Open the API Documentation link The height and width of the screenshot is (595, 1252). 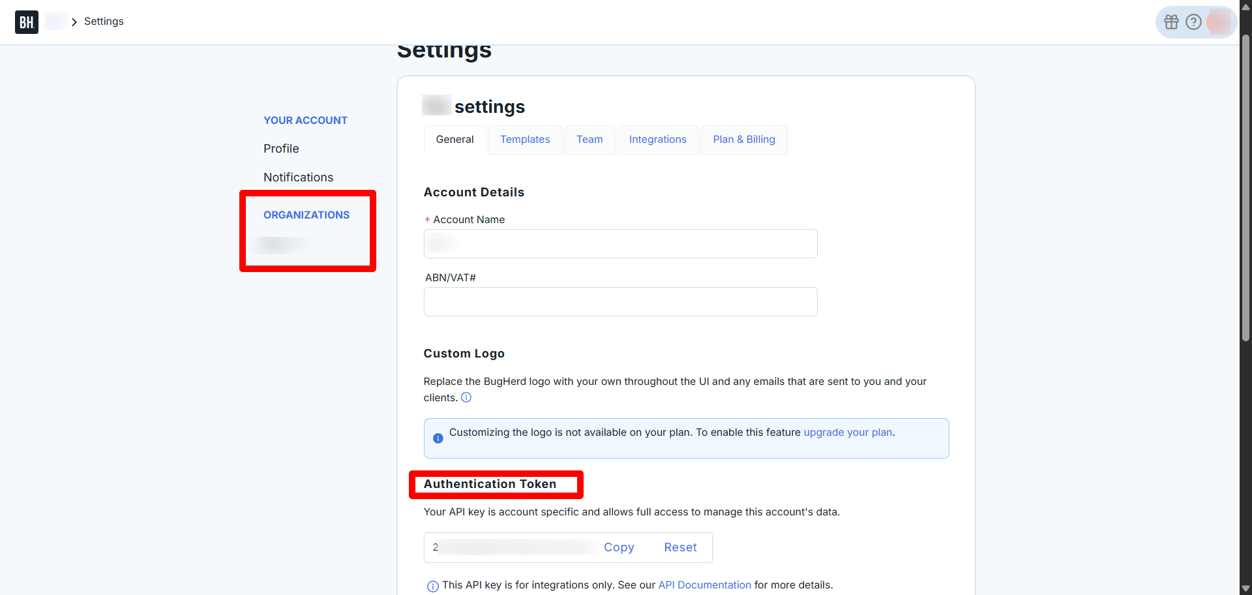click(704, 585)
